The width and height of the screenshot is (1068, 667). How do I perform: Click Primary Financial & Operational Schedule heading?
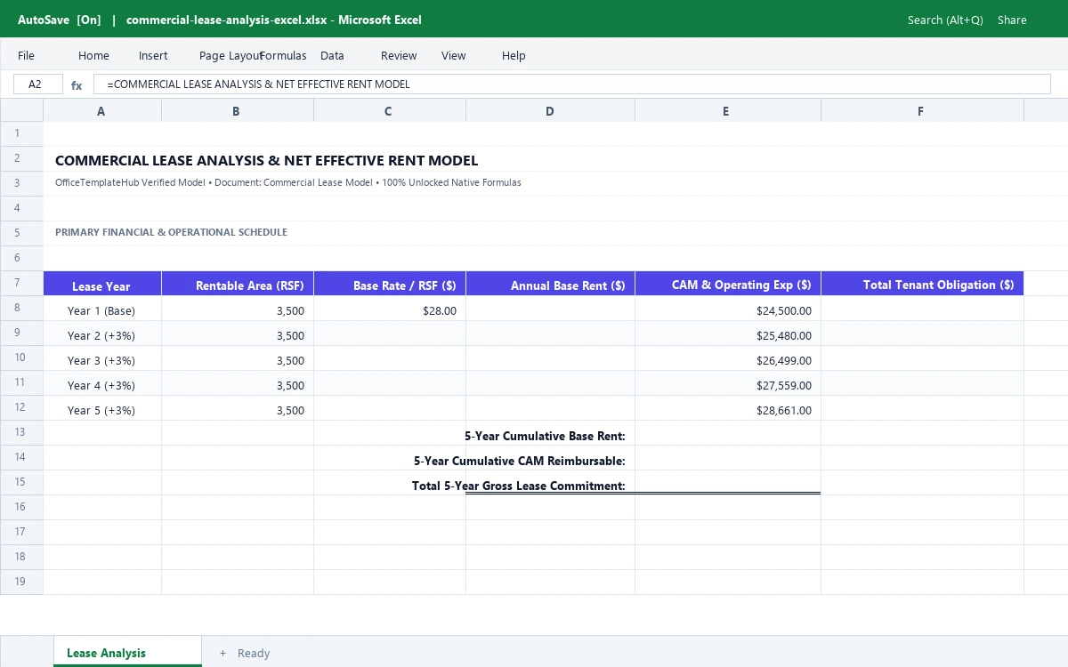[x=171, y=232]
